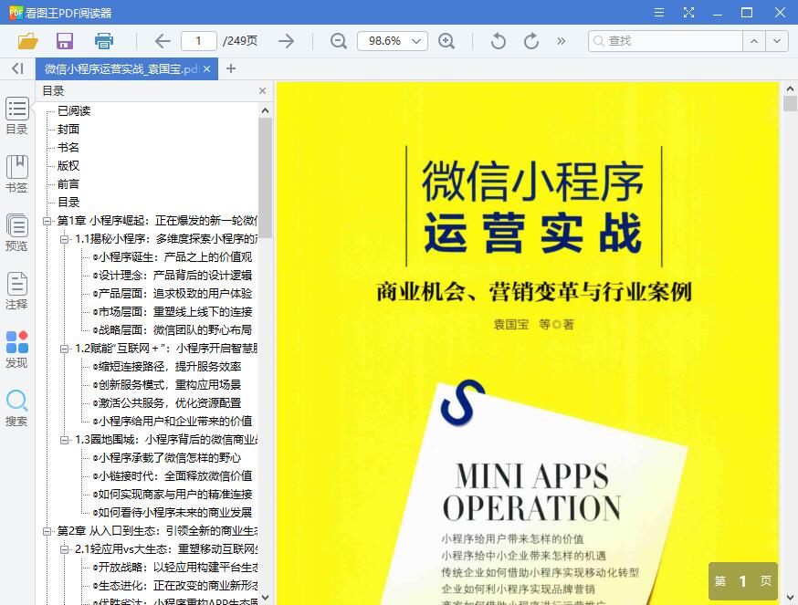This screenshot has width=798, height=605.
Task: Close the 微信小程序运营实战 document tab
Action: 206,69
